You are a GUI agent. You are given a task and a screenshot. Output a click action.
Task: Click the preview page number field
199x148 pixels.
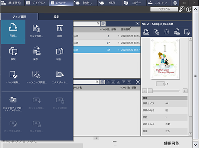pos(160,84)
